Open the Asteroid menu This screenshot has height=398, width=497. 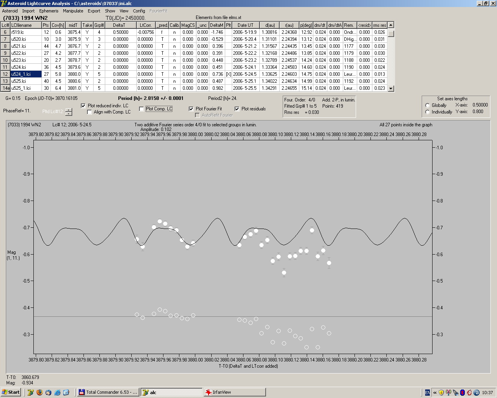point(10,11)
